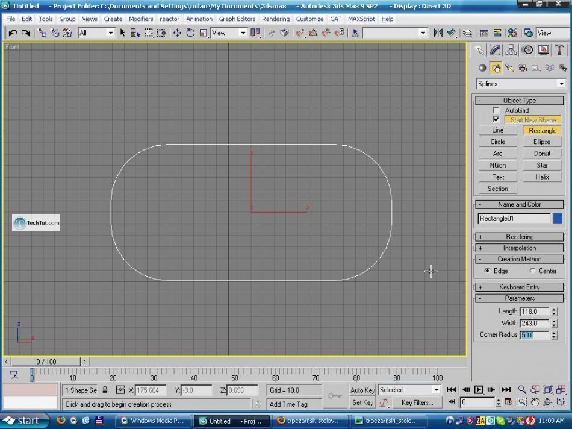
Task: Open the Rendering menu
Action: pos(276,19)
